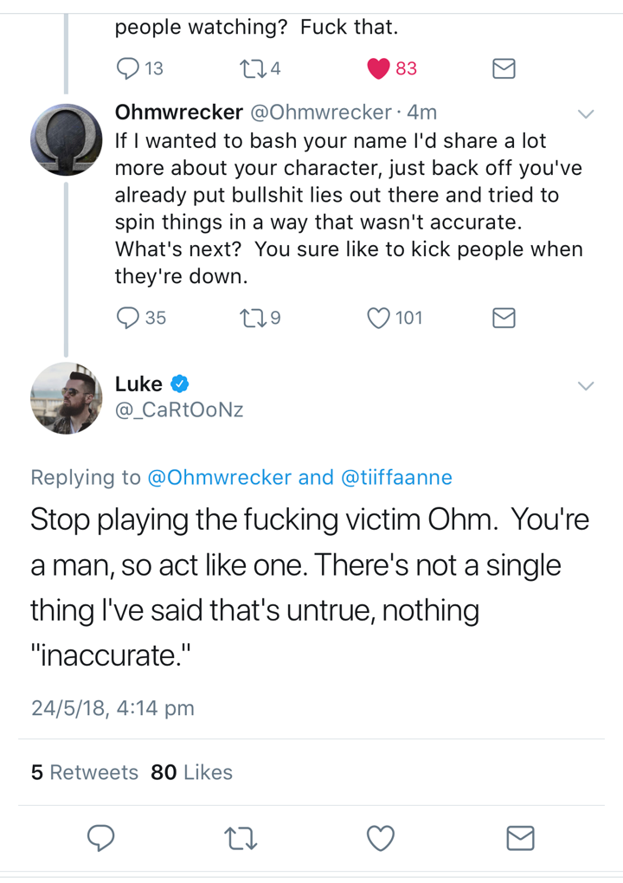Screen dimensions: 623x883
Task: View the 5 Retweets list
Action: tap(85, 772)
